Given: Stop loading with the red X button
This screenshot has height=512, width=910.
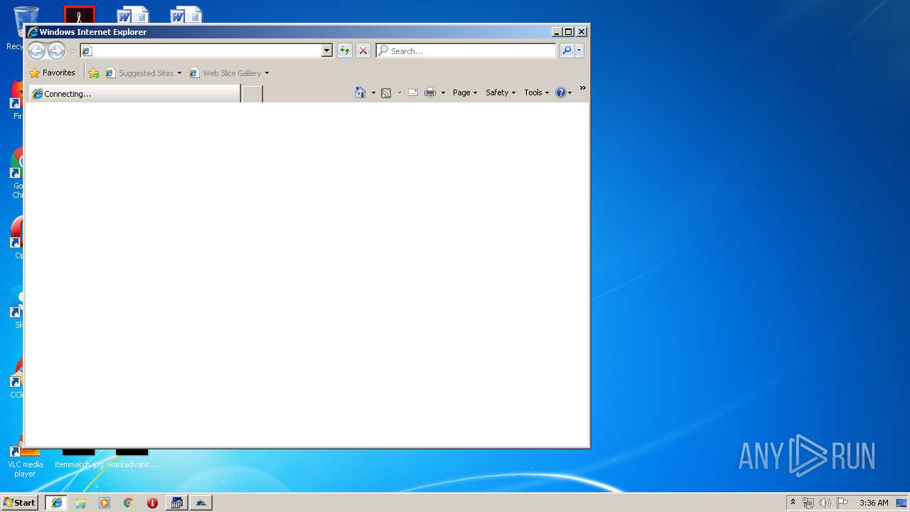Looking at the screenshot, I should (x=363, y=50).
